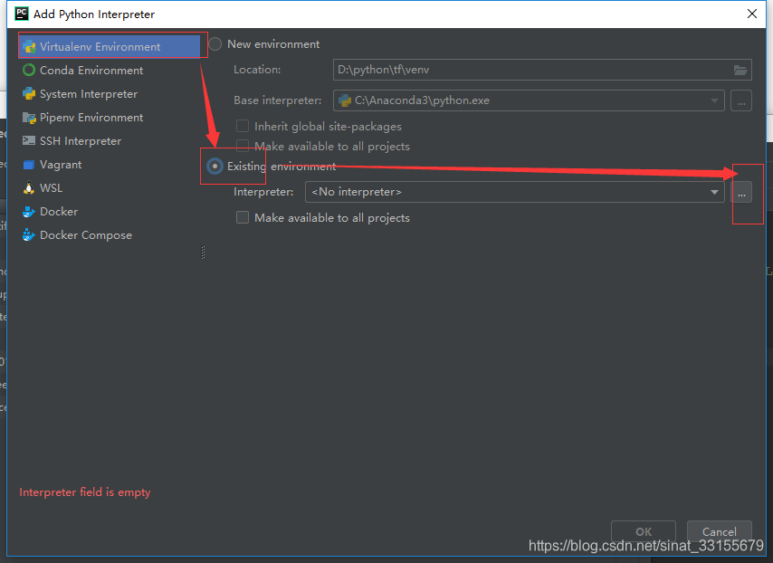The image size is (773, 563).
Task: Choose Conda Environment in the list
Action: 110,70
